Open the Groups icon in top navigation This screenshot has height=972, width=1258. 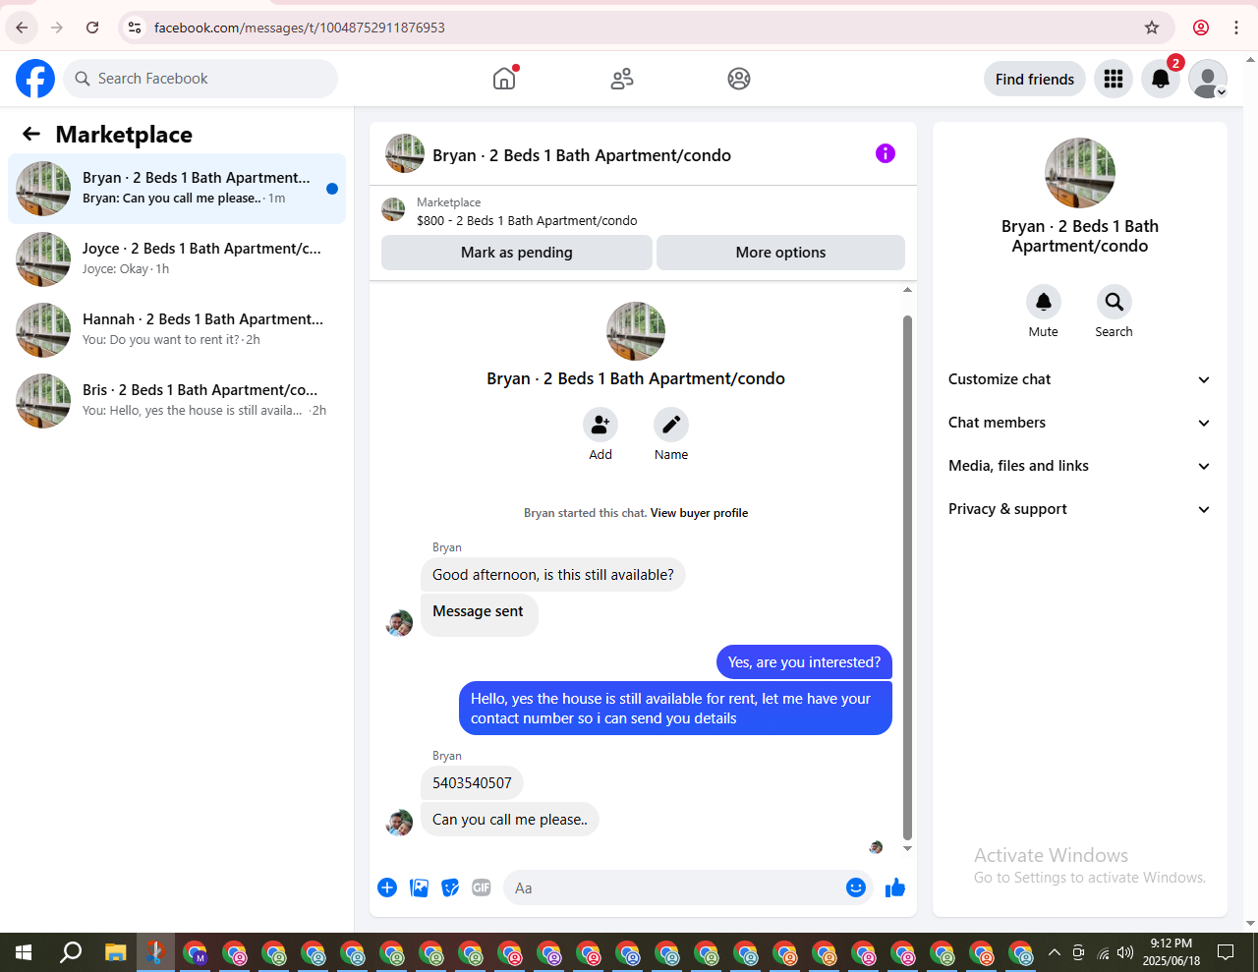tap(739, 79)
